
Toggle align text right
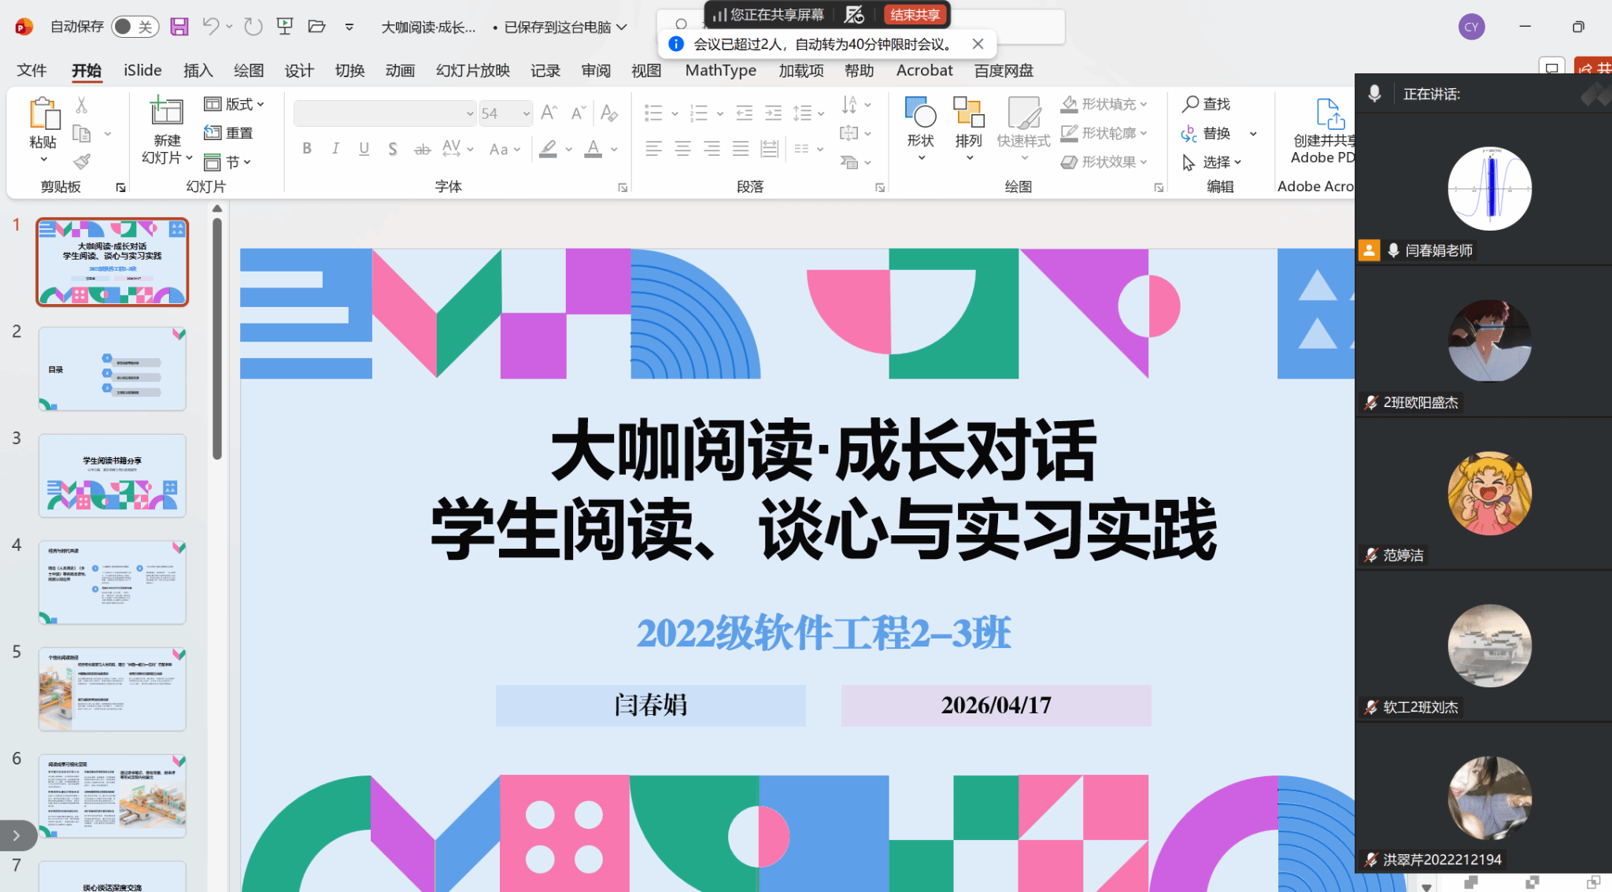pyautogui.click(x=712, y=148)
